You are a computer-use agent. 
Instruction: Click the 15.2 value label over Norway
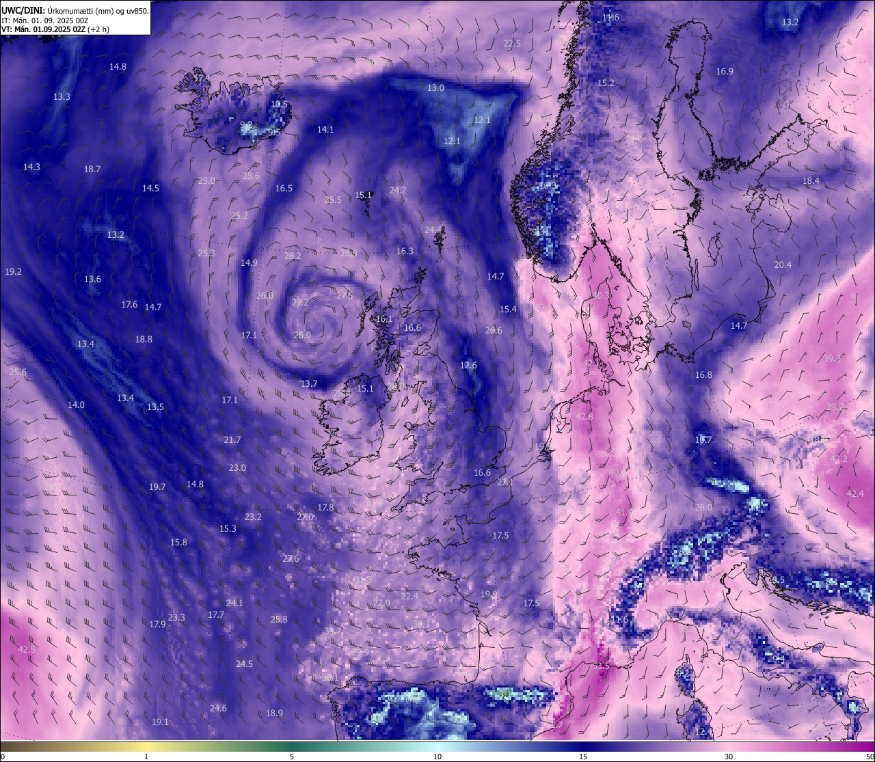606,83
